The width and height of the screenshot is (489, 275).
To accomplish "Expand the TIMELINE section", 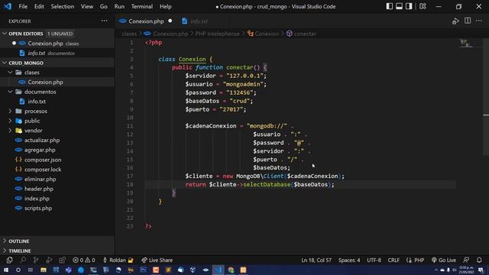I will click(x=5, y=251).
